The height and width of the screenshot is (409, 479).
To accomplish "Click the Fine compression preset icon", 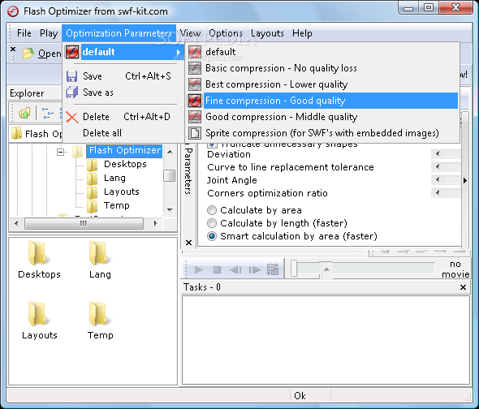I will pos(195,101).
